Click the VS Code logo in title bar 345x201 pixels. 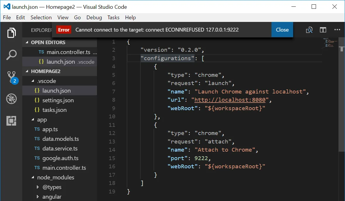coord(7,7)
